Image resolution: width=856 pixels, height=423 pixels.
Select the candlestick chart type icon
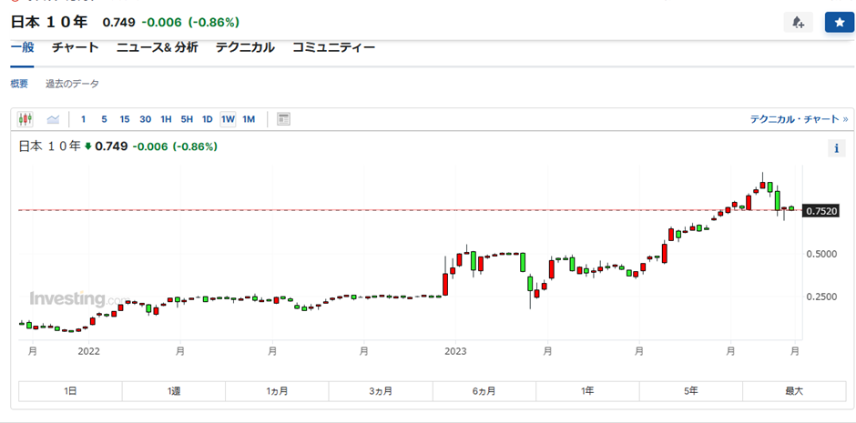(x=25, y=119)
